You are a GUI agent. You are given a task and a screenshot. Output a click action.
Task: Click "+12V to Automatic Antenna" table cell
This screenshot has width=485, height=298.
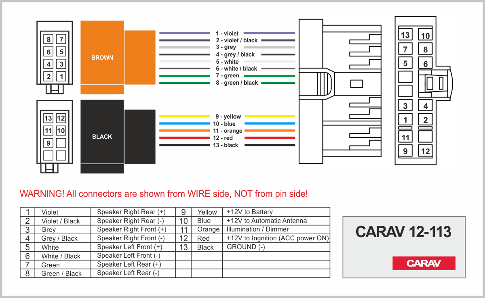pyautogui.click(x=276, y=221)
